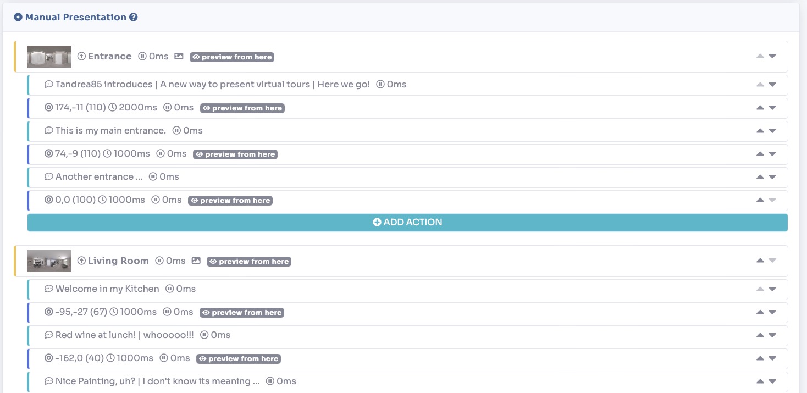Click the ADD ACTION button
The height and width of the screenshot is (393, 807).
407,222
